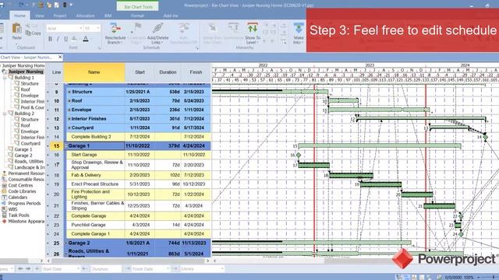
Task: Expand the Structure summary on line 9
Action: click(69, 92)
